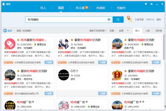Click the back arrow icon labeled 返回
Image resolution: width=166 pixels, height=111 pixels.
[5, 31]
